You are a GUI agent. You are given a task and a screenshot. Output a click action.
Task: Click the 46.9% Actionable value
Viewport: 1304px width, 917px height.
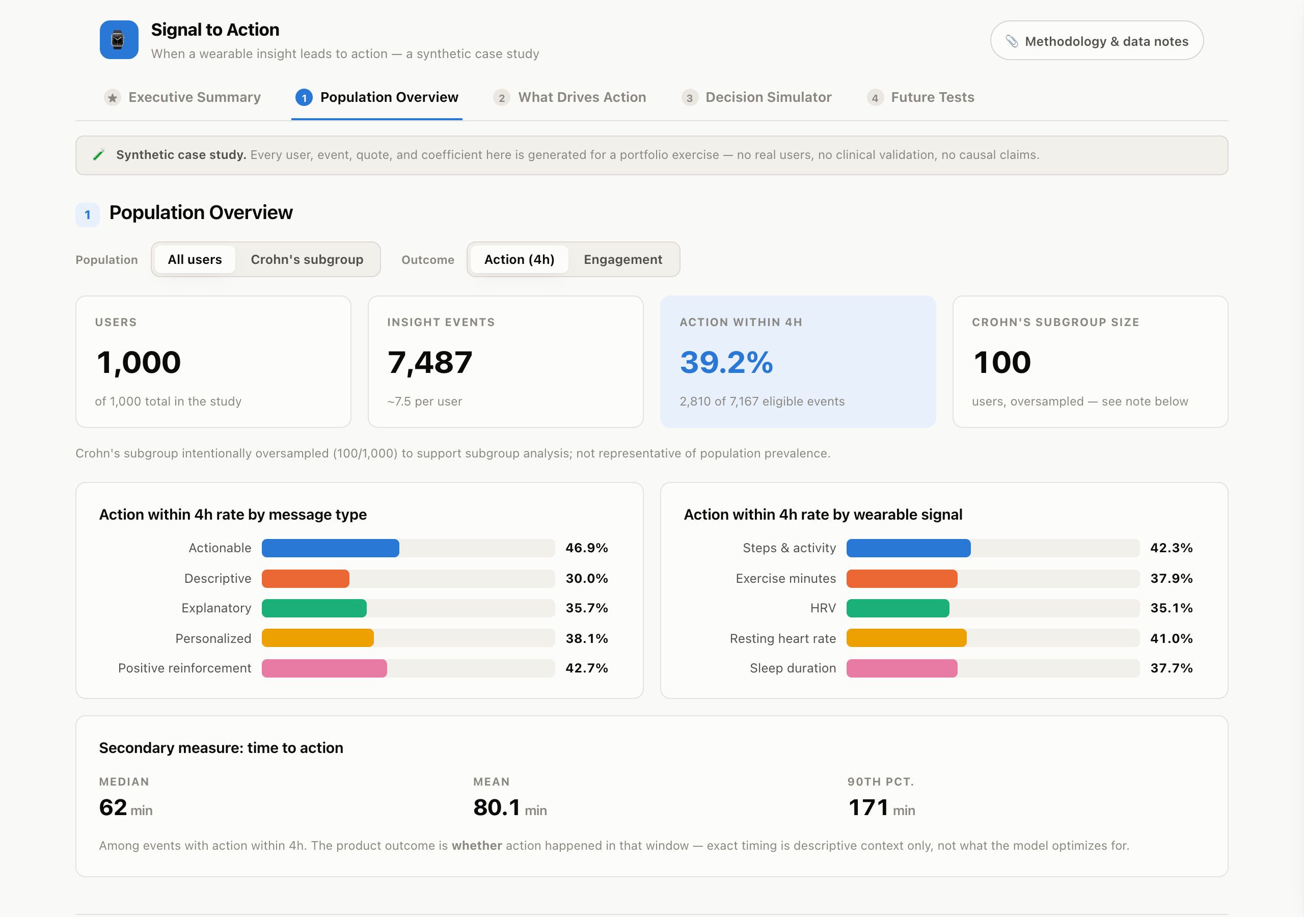pyautogui.click(x=587, y=548)
